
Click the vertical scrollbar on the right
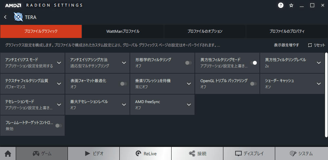pyautogui.click(x=326, y=95)
